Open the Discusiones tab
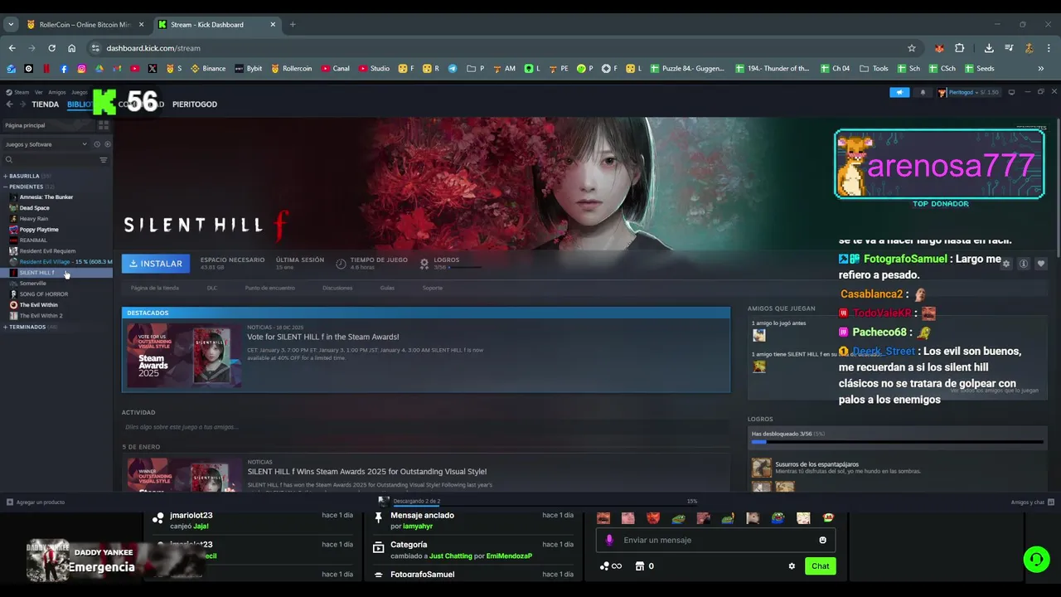This screenshot has width=1061, height=597. click(337, 288)
